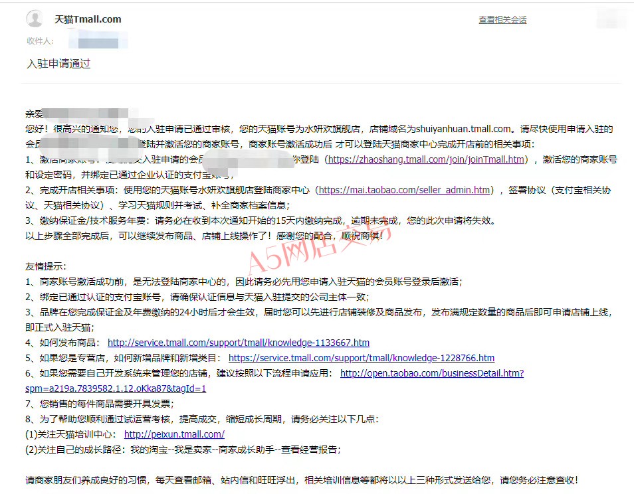The height and width of the screenshot is (494, 634).
Task: Click the subject 入驻申请通过
Action: 58,64
